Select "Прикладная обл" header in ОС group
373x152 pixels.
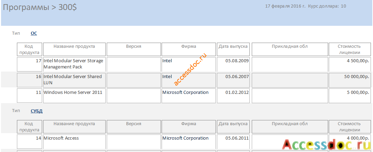(x=290, y=49)
